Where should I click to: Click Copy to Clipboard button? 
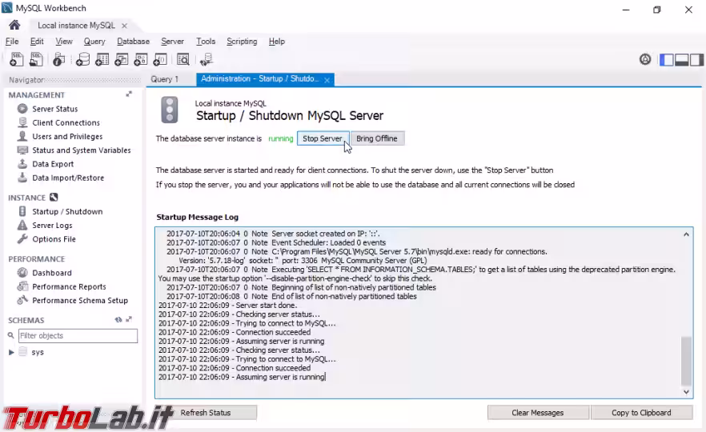click(x=641, y=413)
